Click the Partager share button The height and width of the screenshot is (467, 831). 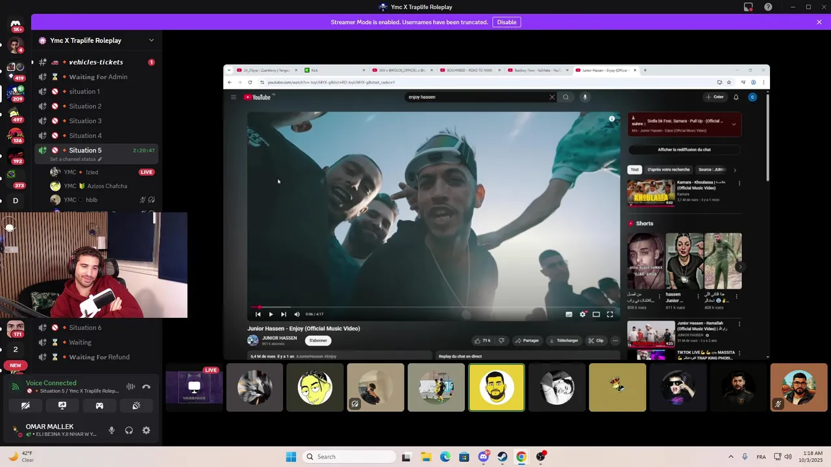[527, 341]
